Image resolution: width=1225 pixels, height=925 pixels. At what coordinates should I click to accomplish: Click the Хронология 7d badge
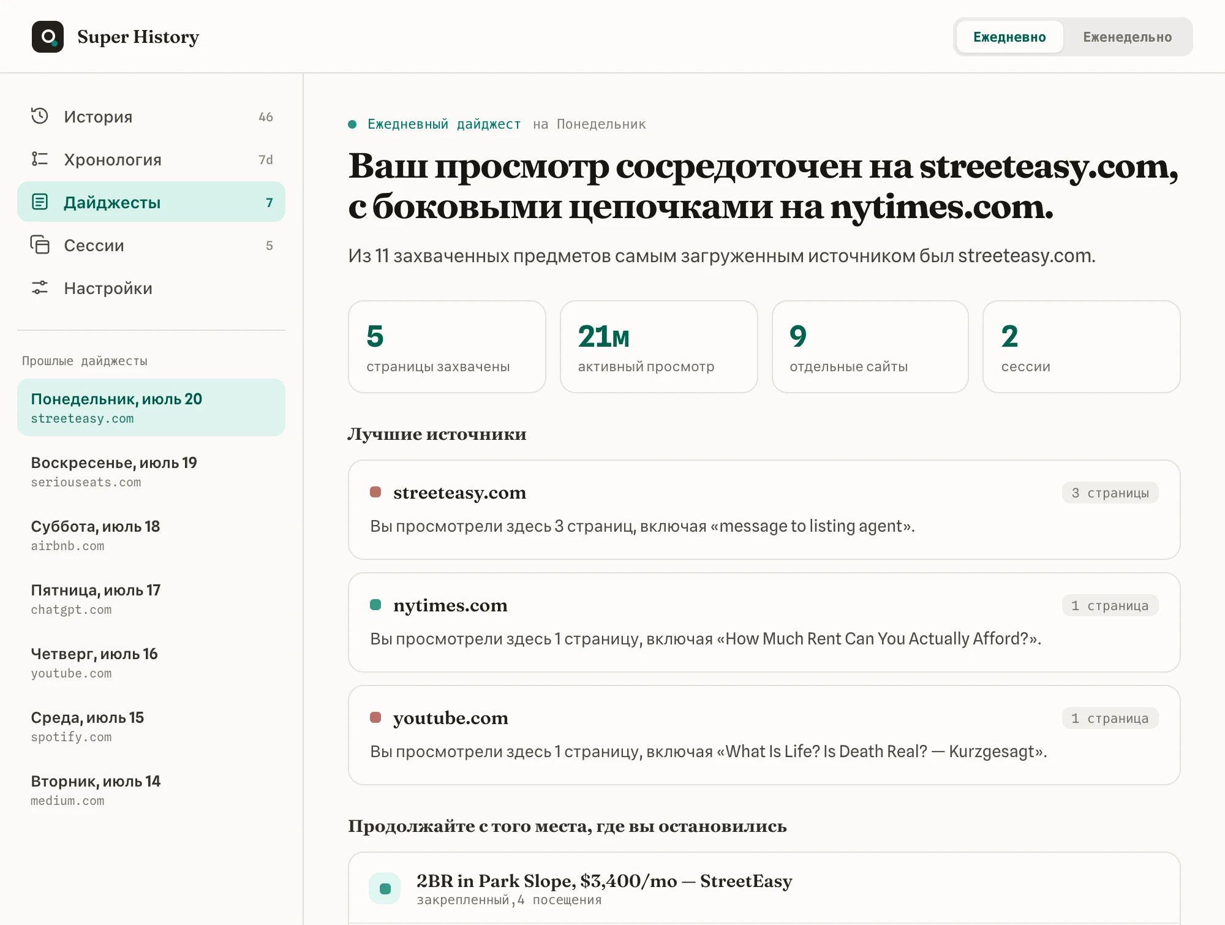click(x=266, y=159)
